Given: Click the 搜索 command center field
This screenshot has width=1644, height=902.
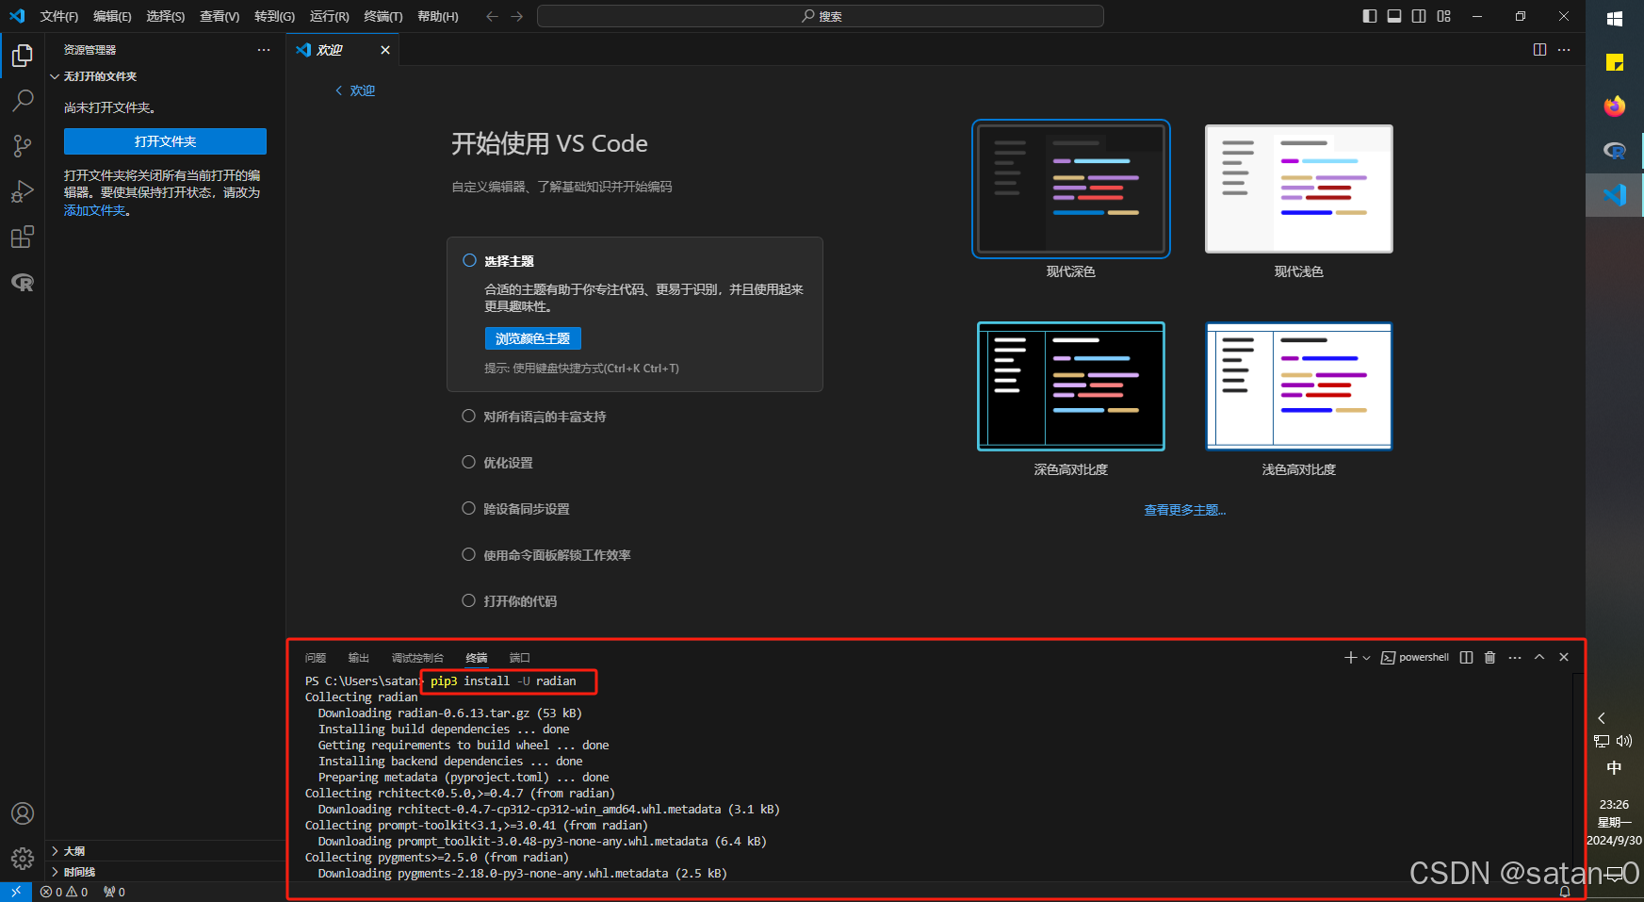Looking at the screenshot, I should coord(821,16).
